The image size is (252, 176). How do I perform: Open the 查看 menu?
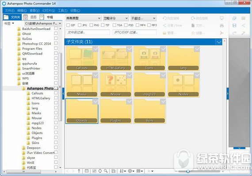click(x=34, y=11)
